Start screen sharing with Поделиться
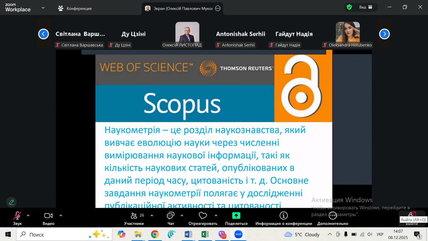 tap(236, 218)
